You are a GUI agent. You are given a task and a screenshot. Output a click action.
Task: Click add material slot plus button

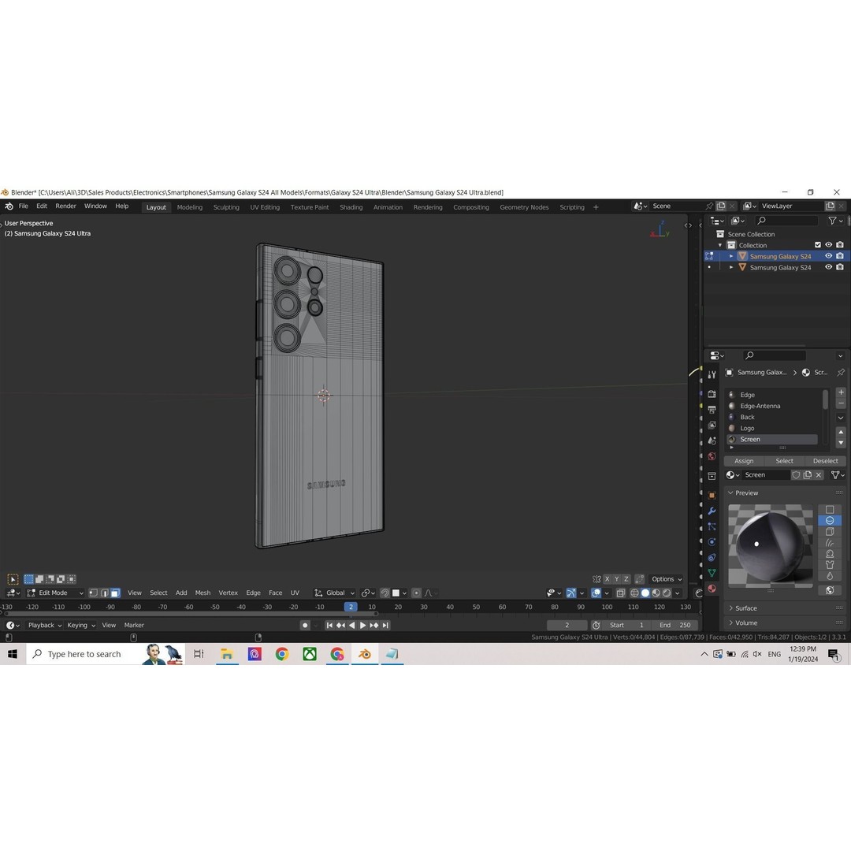[841, 392]
